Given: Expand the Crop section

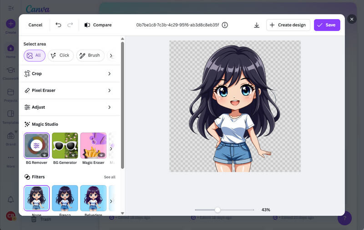Looking at the screenshot, I should point(70,74).
